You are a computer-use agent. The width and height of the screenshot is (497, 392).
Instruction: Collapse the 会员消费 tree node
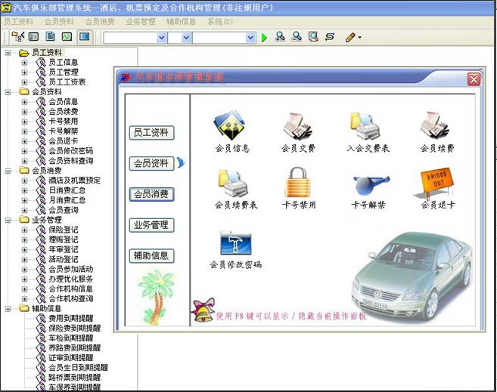point(8,171)
